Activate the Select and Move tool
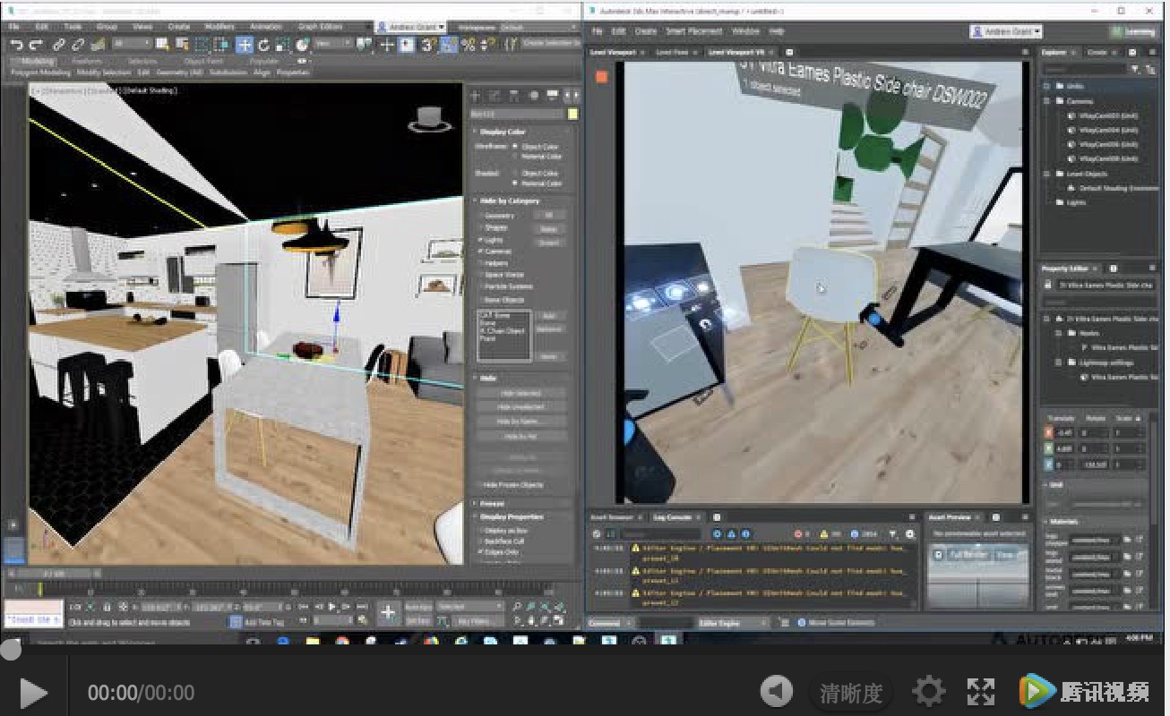Image resolution: width=1170 pixels, height=716 pixels. [x=244, y=45]
